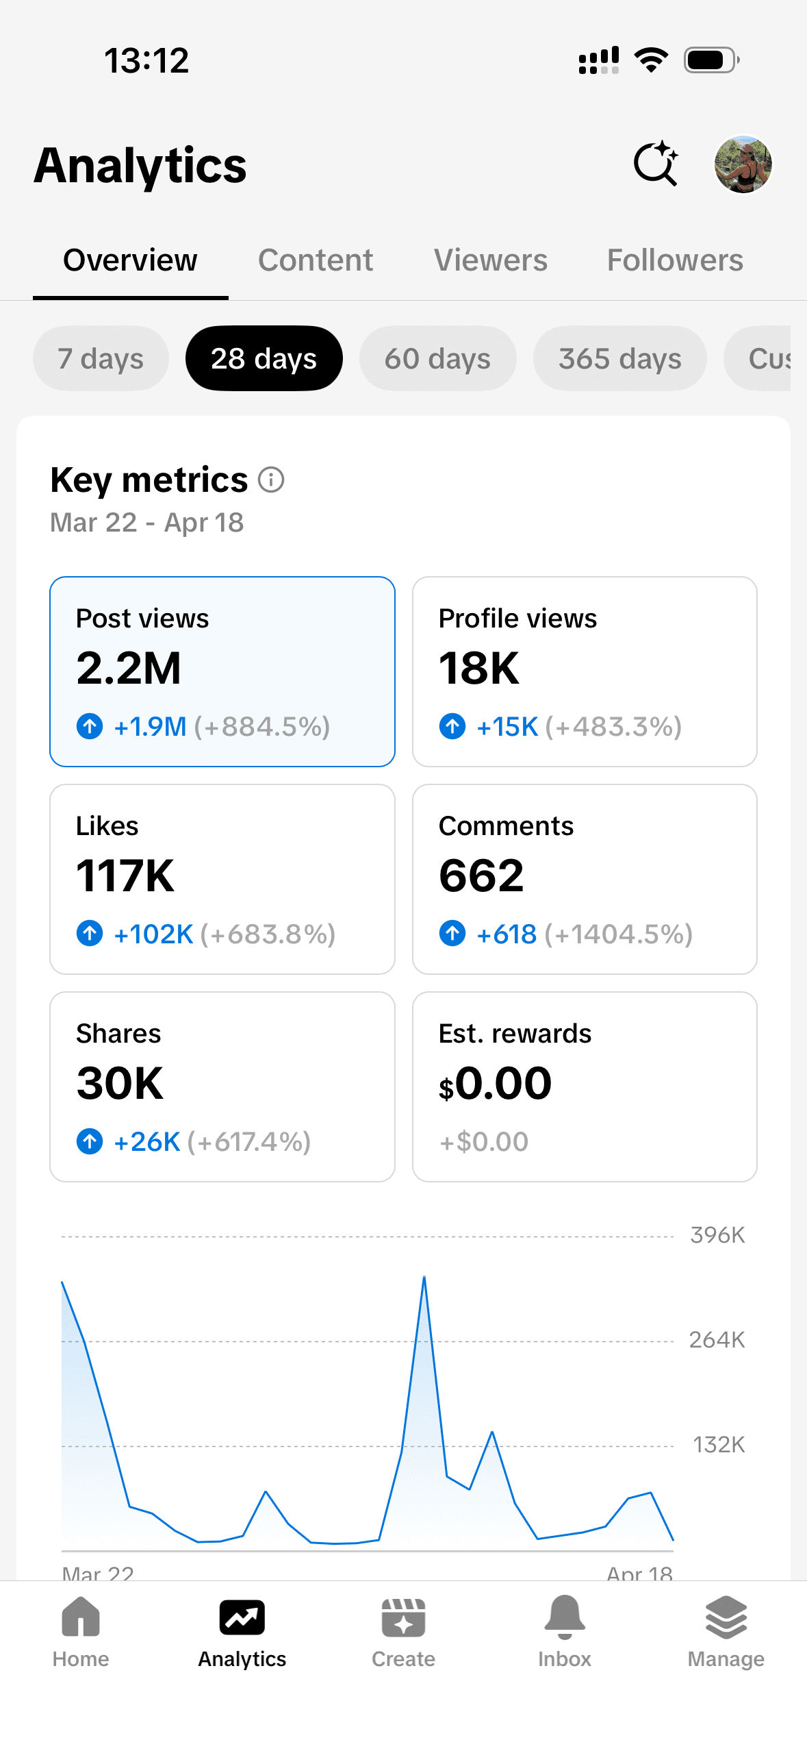
Task: Open Create in the bottom bar
Action: (x=403, y=1632)
